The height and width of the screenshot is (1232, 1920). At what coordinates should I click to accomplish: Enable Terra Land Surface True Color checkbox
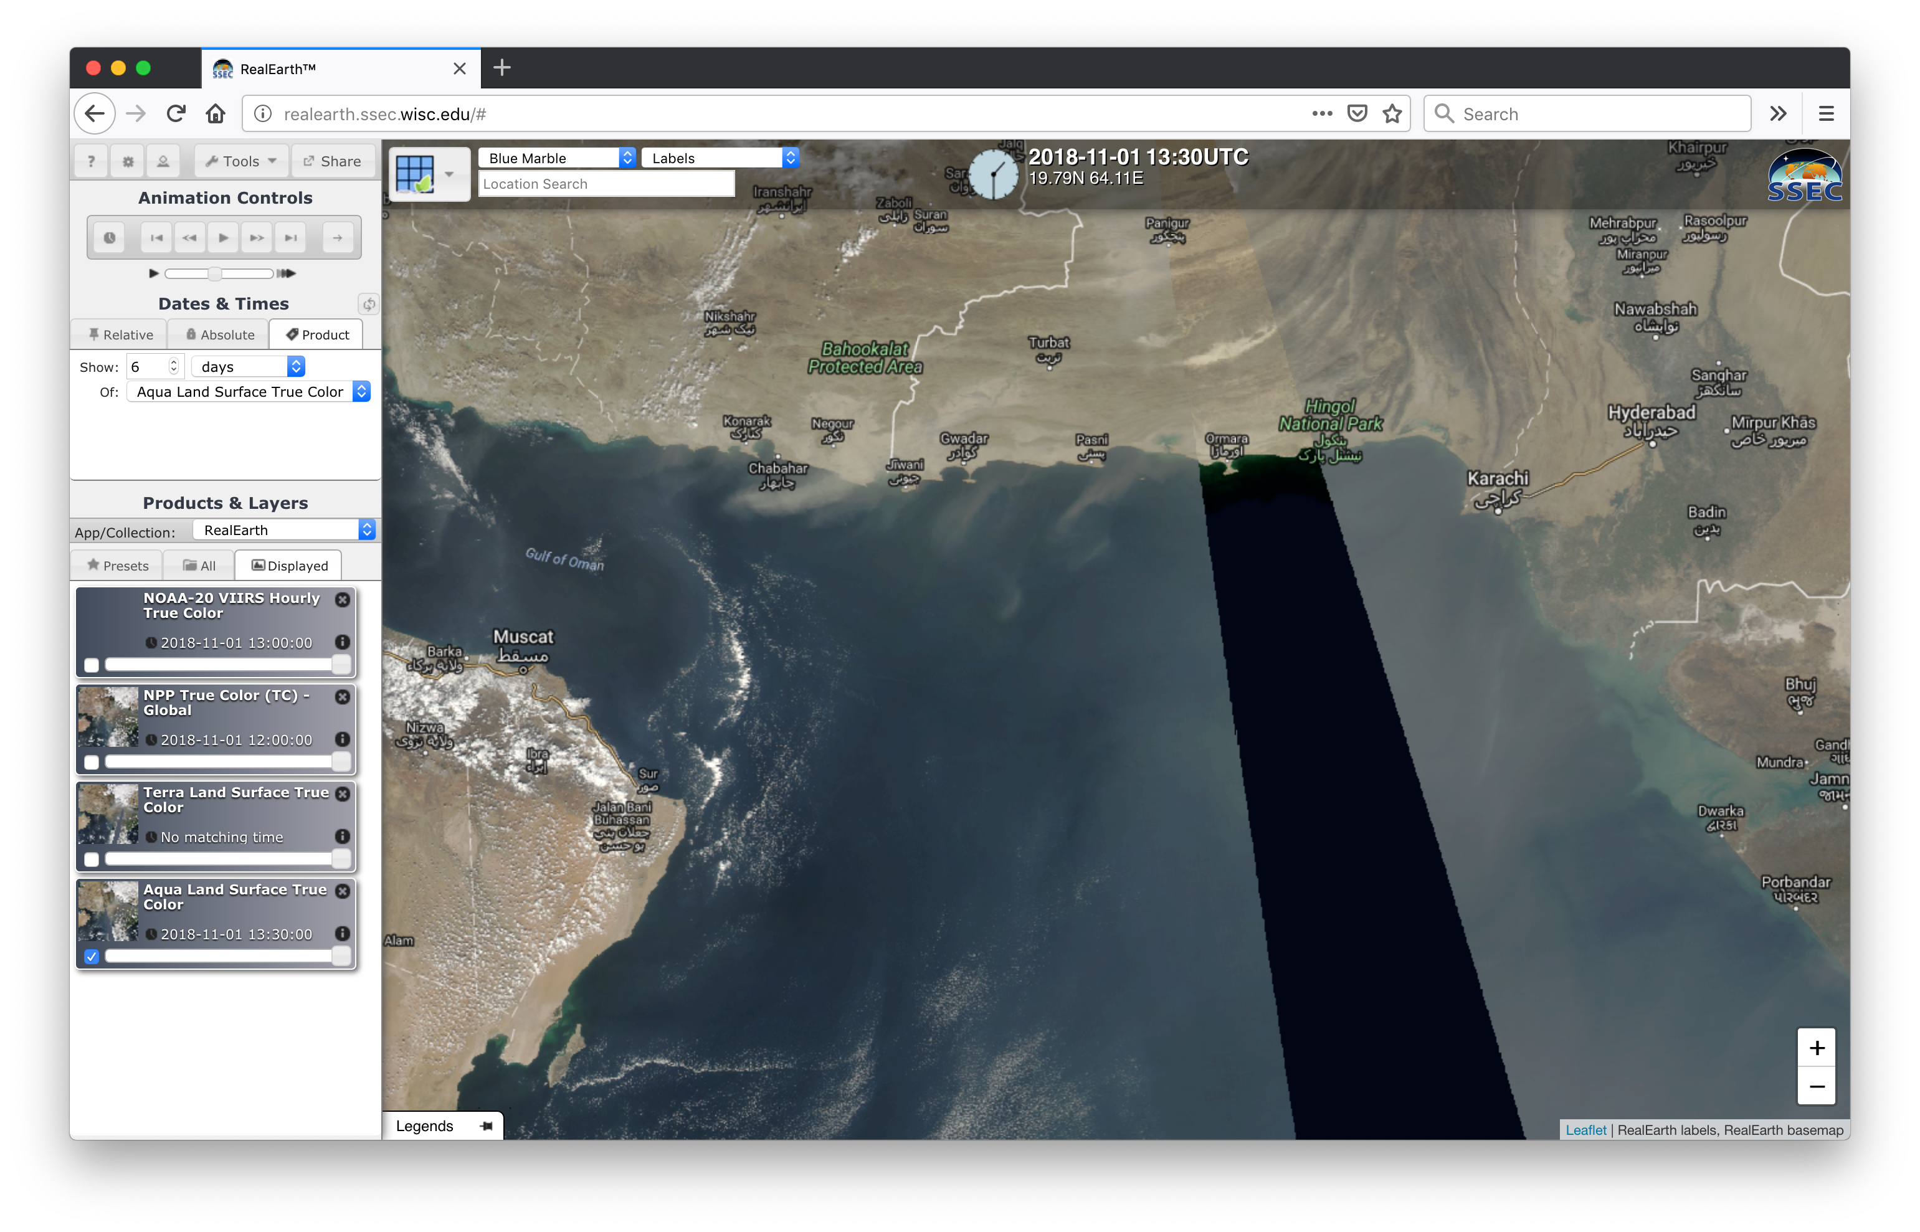(x=92, y=859)
